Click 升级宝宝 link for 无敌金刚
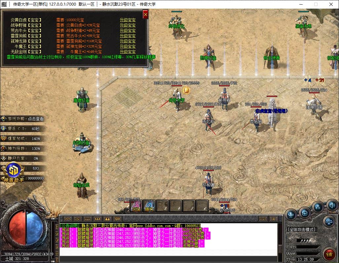The height and width of the screenshot is (263, 339). [x=128, y=52]
